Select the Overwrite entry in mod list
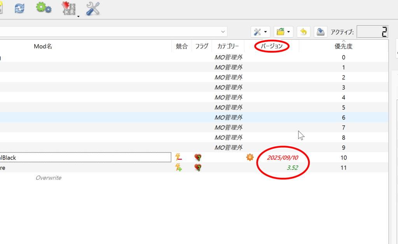398x244 pixels. 48,178
